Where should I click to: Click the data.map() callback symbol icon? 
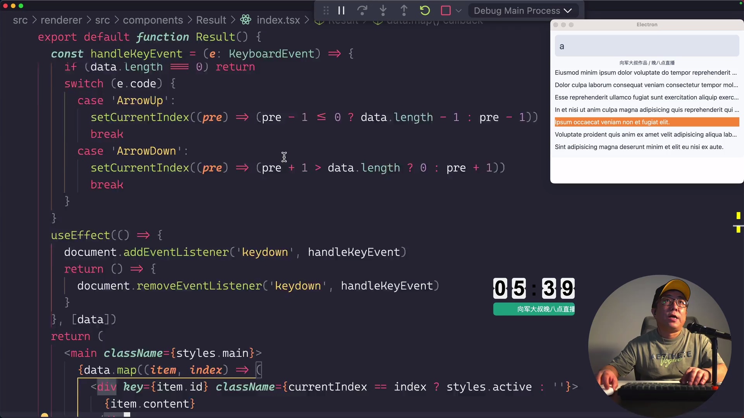(378, 22)
